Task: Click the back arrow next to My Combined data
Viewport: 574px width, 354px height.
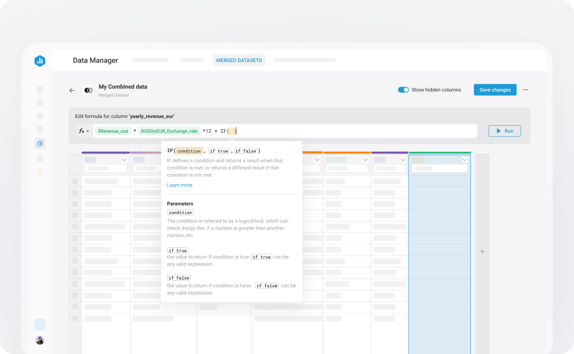Action: click(x=72, y=90)
